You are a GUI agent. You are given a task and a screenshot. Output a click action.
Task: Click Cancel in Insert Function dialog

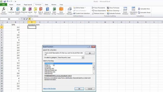coord(90,89)
